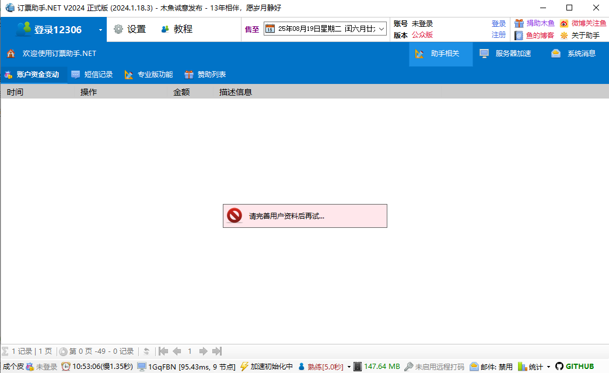The width and height of the screenshot is (609, 373).
Task: Click the 第 0 页 page info icon
Action: (64, 351)
